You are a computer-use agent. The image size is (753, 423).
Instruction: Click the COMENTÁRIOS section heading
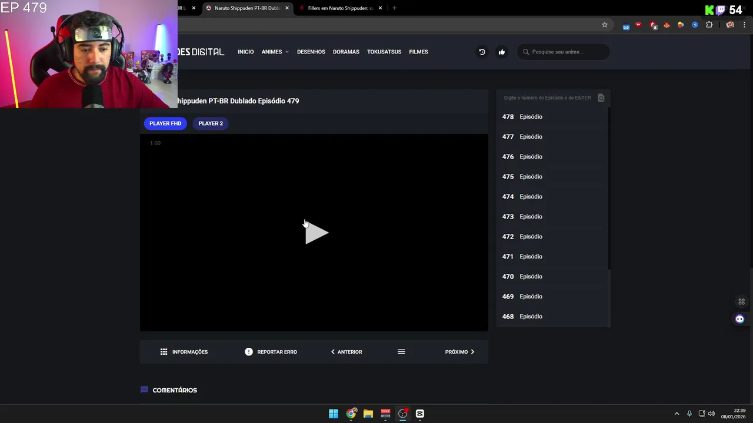pyautogui.click(x=175, y=390)
